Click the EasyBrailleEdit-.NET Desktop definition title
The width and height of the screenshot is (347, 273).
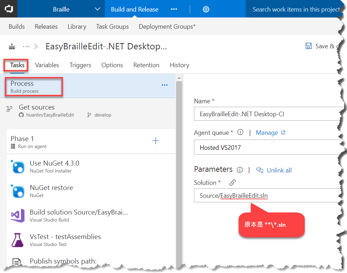106,47
